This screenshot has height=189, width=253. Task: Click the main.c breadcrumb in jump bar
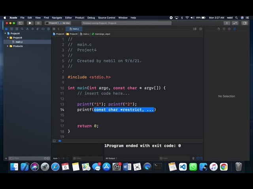tap(85, 34)
